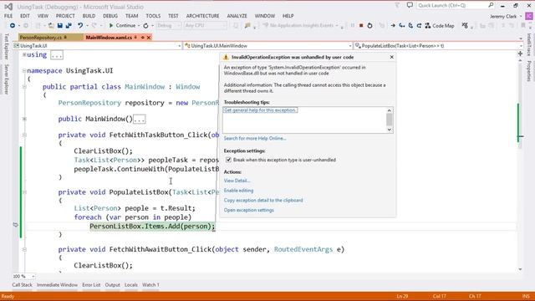Collapse the FetchWithAwaitButton_Click method

pyautogui.click(x=24, y=249)
